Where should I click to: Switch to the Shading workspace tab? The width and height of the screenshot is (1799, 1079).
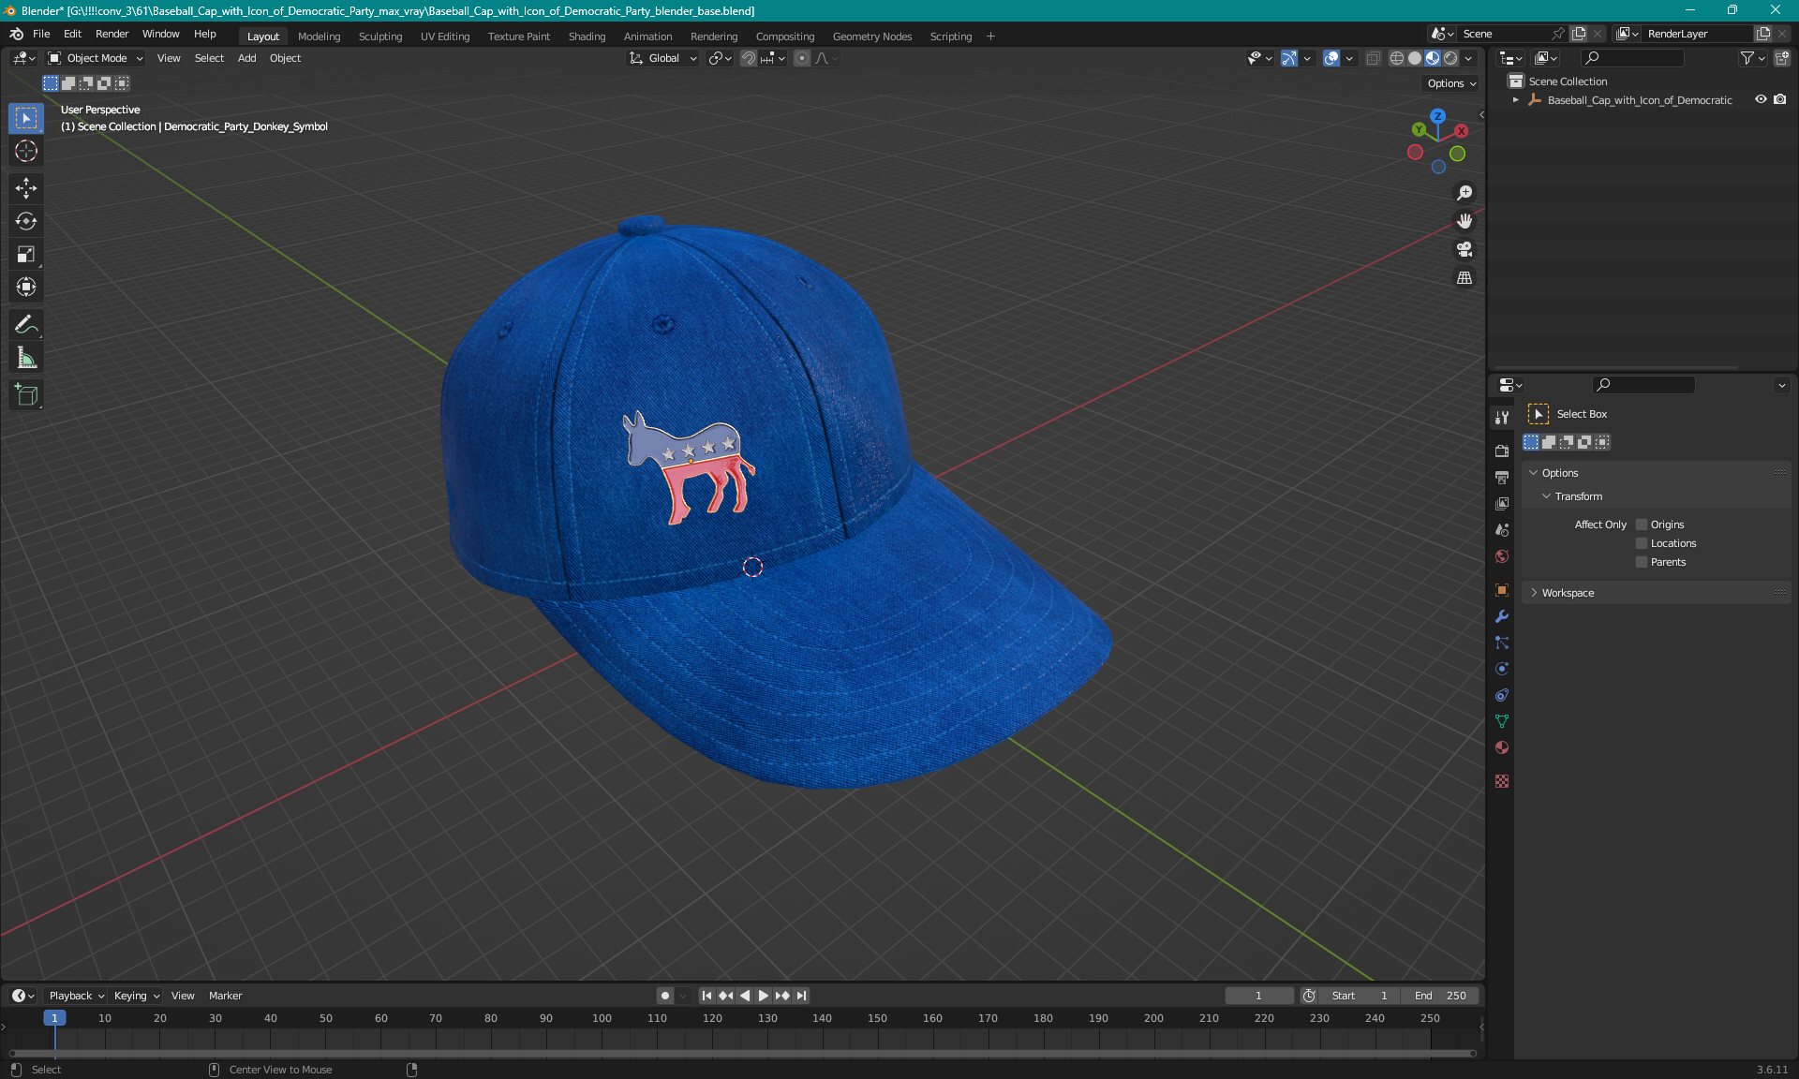tap(587, 37)
